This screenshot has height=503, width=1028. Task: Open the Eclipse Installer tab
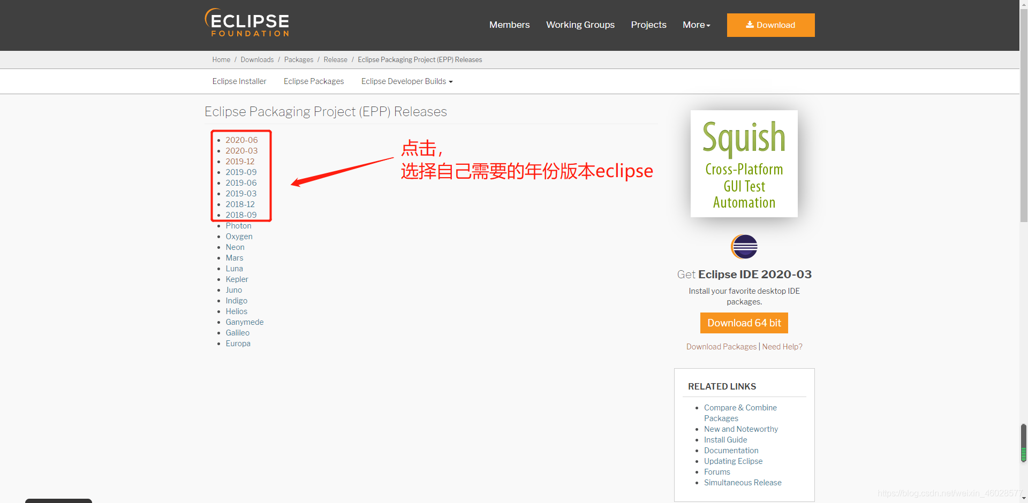click(239, 81)
